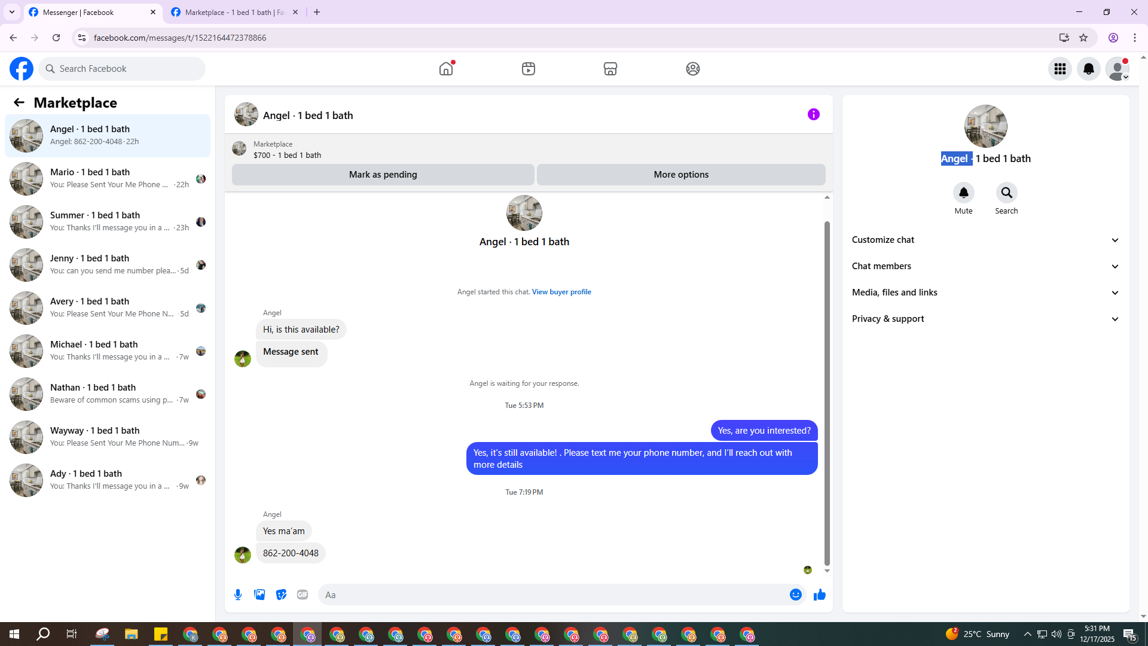Screen dimensions: 1148x646
Task: Attach a photo using image icon
Action: [x=259, y=595]
